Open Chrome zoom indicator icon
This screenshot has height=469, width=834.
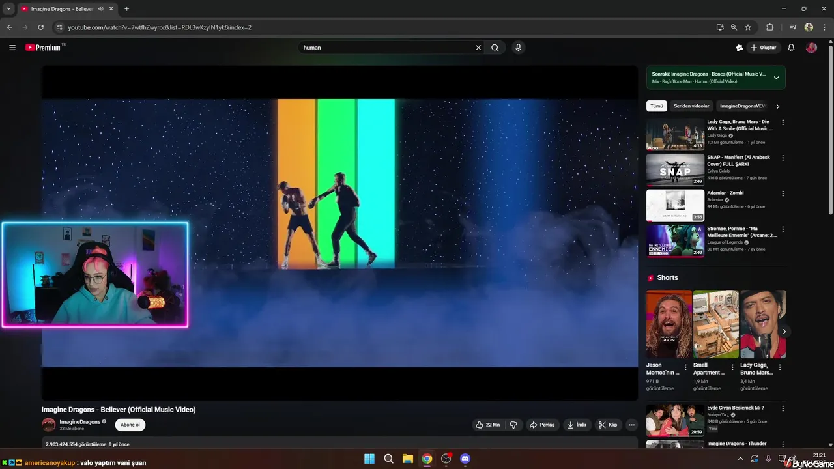click(734, 27)
